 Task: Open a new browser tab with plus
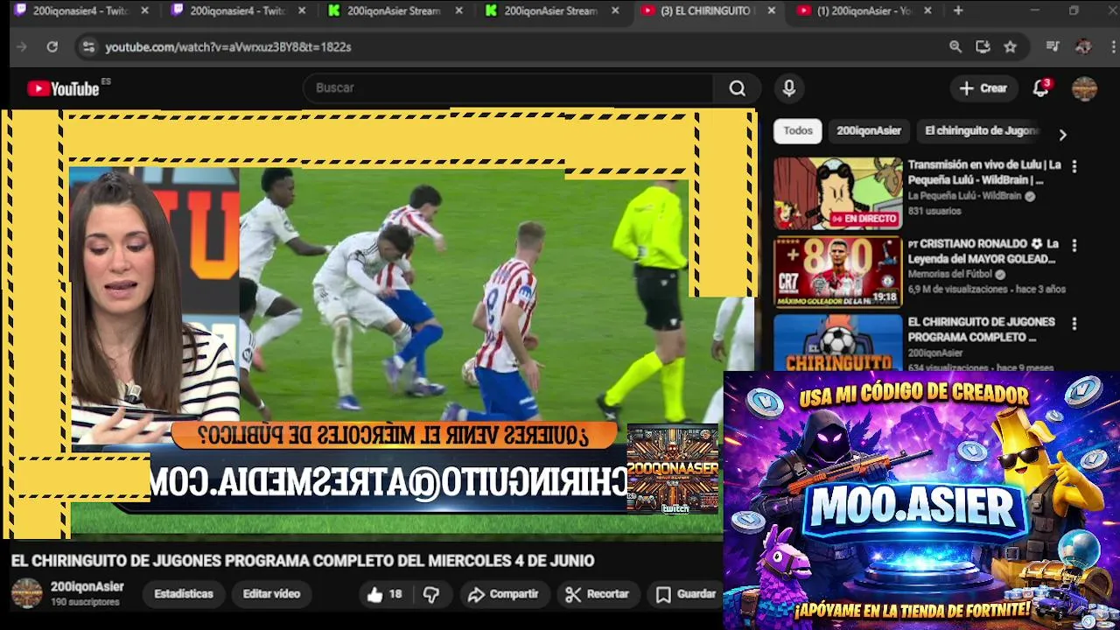(x=958, y=11)
